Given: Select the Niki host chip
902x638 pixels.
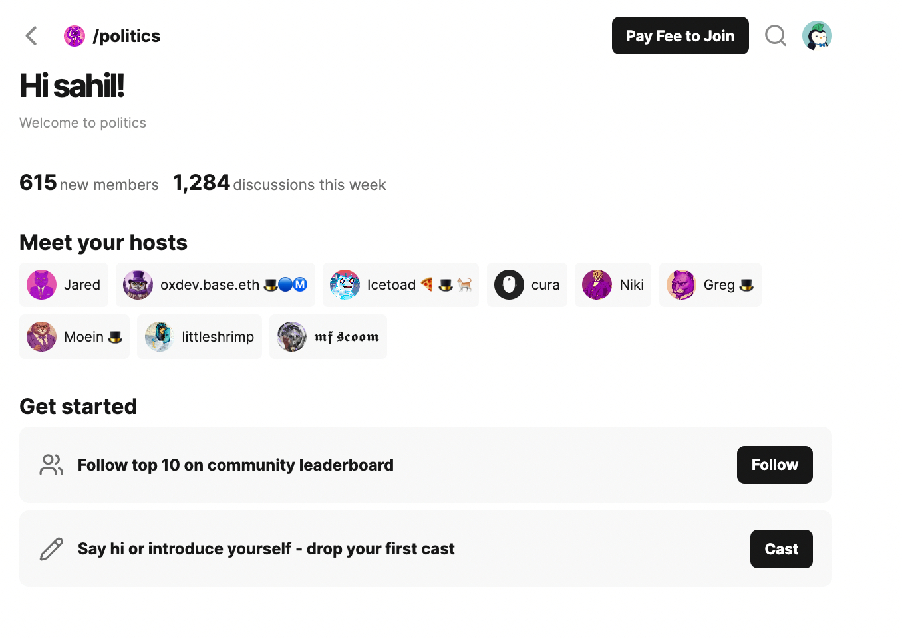Looking at the screenshot, I should (x=613, y=285).
